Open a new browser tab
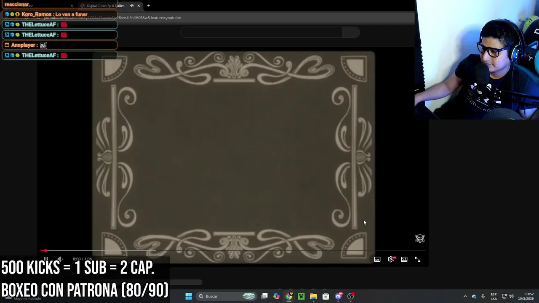This screenshot has width=539, height=303. tap(149, 6)
